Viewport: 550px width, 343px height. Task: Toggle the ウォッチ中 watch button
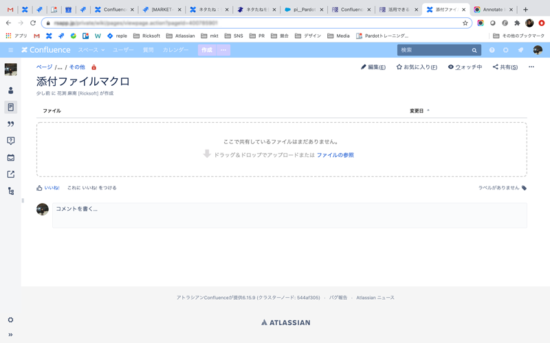pyautogui.click(x=465, y=67)
